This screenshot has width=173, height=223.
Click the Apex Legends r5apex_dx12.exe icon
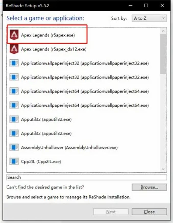point(14,49)
